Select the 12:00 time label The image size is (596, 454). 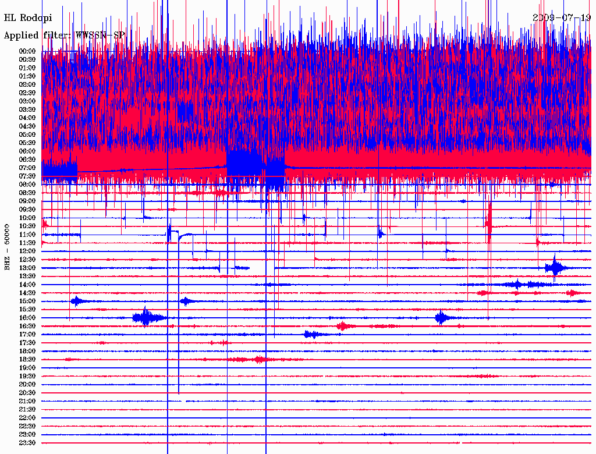tap(27, 251)
